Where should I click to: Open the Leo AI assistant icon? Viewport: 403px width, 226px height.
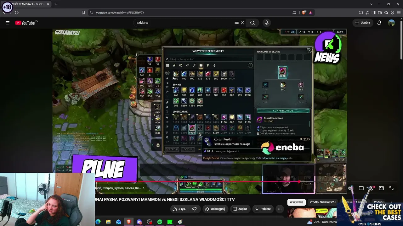point(386,13)
